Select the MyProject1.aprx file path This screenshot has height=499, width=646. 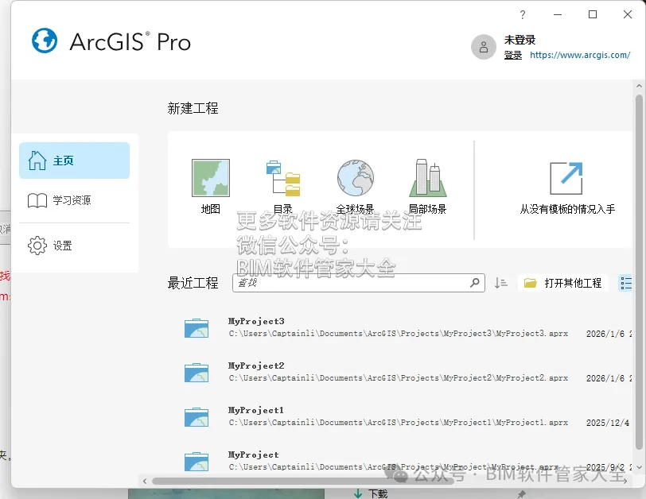[x=399, y=423]
